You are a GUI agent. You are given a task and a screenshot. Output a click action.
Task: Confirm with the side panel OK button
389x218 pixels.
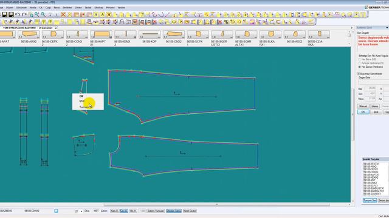tap(363, 112)
